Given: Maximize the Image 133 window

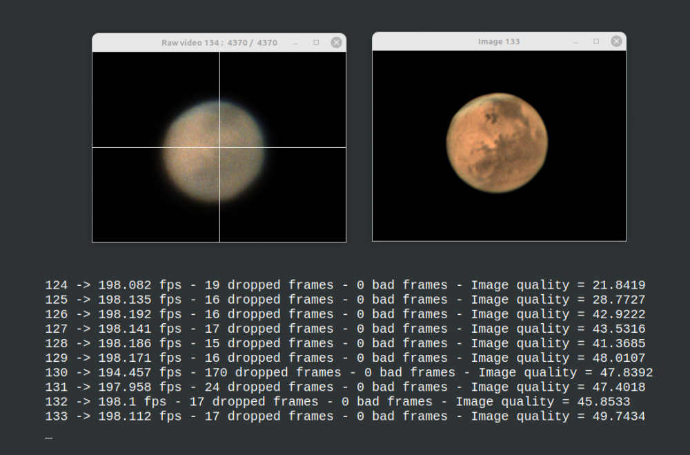Looking at the screenshot, I should (x=596, y=41).
